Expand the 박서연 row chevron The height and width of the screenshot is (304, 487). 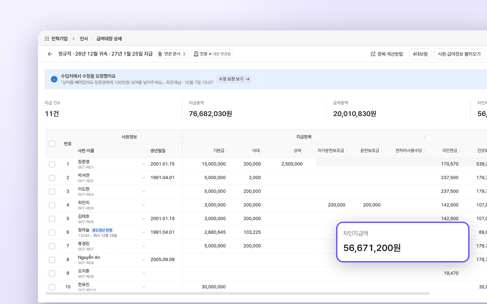click(x=144, y=178)
